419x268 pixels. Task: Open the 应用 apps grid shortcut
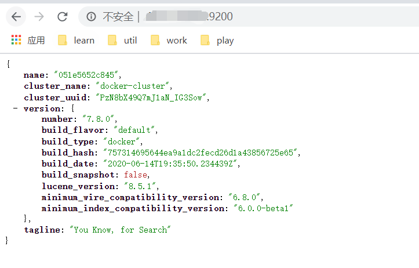[28, 41]
